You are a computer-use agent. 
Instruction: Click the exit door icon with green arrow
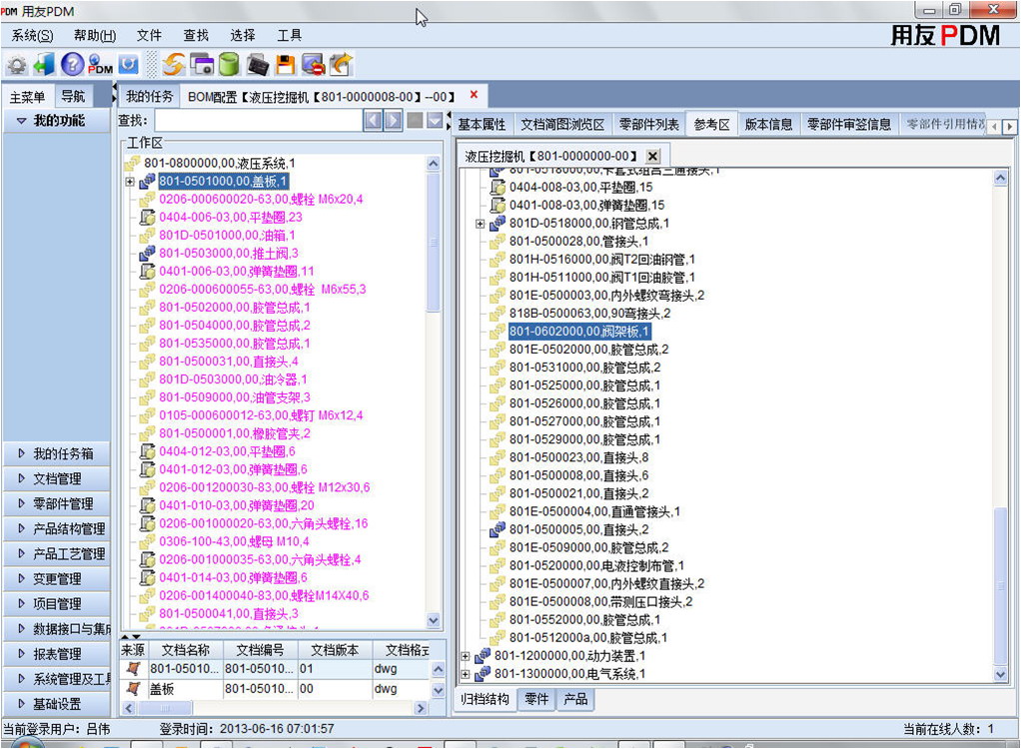[44, 64]
